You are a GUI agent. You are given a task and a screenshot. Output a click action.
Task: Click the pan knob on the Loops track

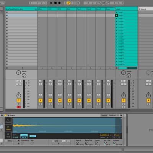tap(124, 95)
